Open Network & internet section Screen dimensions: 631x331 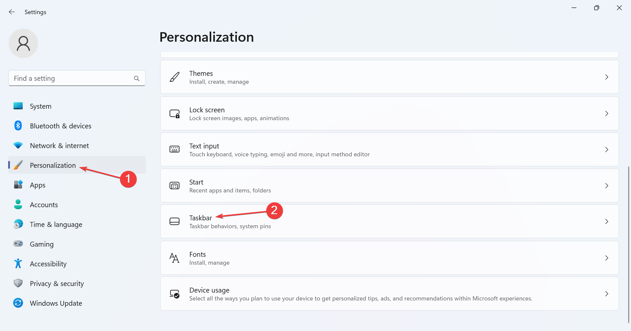tap(59, 146)
